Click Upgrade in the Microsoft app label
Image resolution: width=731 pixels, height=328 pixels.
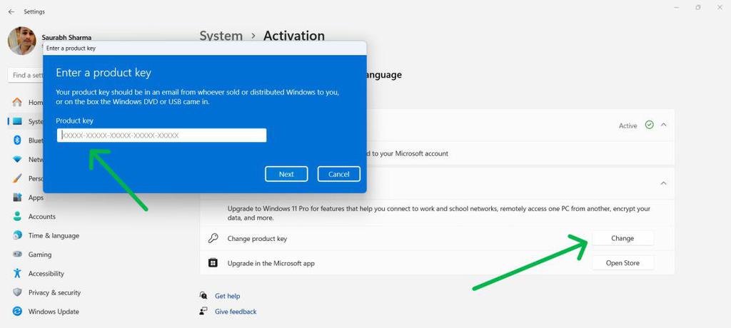tap(271, 263)
